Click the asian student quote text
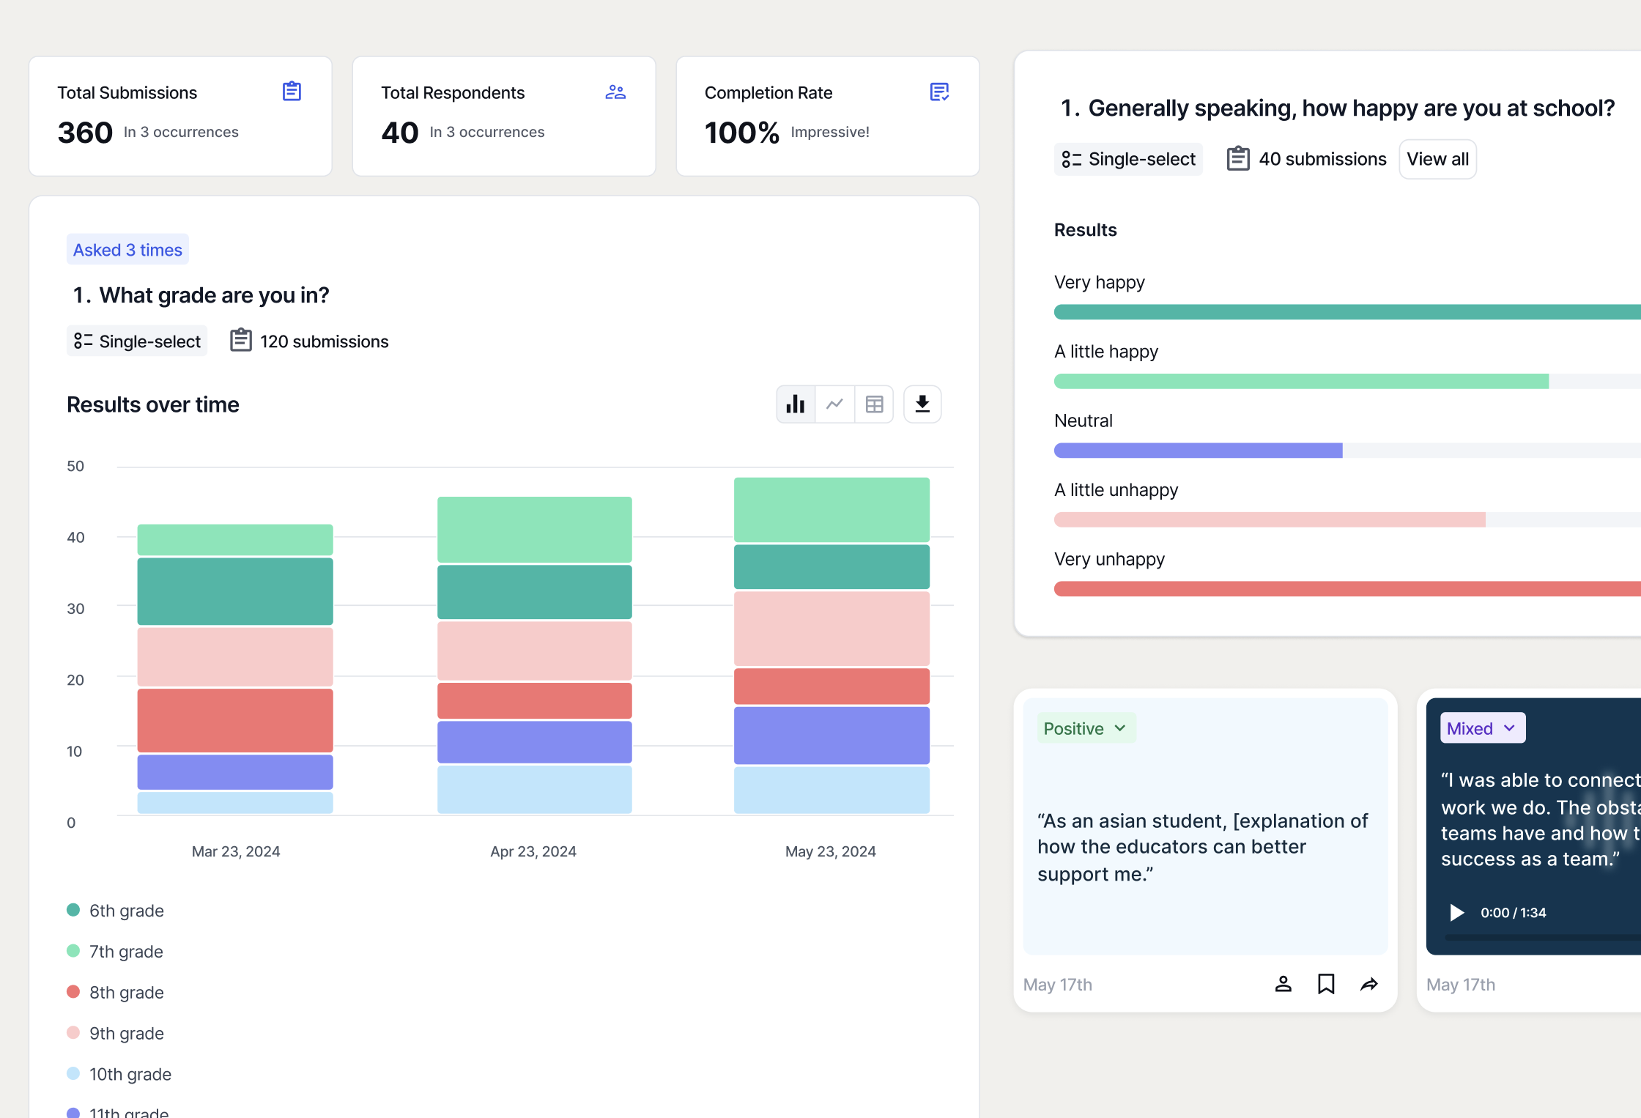 coord(1202,847)
